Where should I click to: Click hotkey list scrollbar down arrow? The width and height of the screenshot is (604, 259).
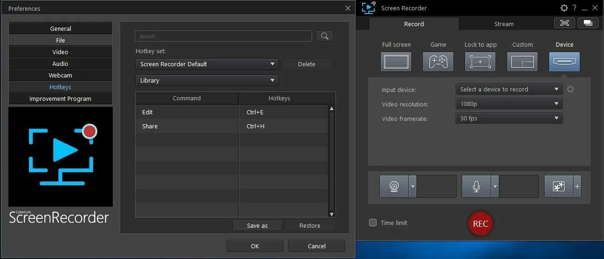pyautogui.click(x=332, y=214)
